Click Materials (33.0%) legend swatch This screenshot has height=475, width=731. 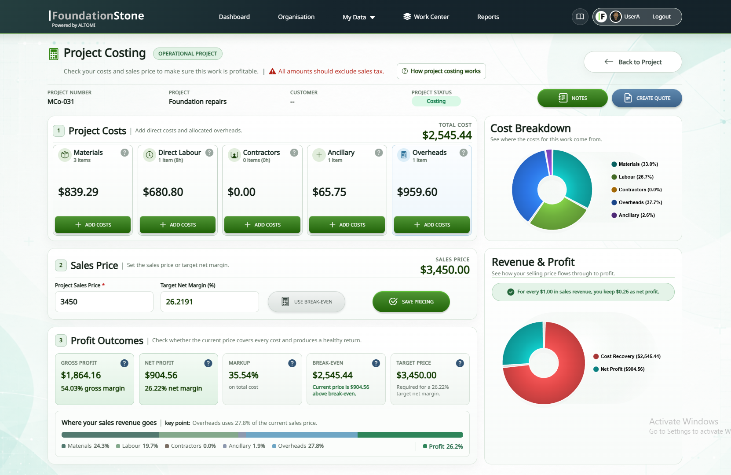614,164
